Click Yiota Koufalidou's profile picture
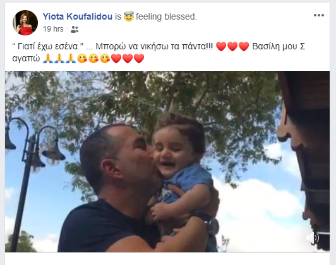Viewport: 336px width, 265px height. (25, 23)
